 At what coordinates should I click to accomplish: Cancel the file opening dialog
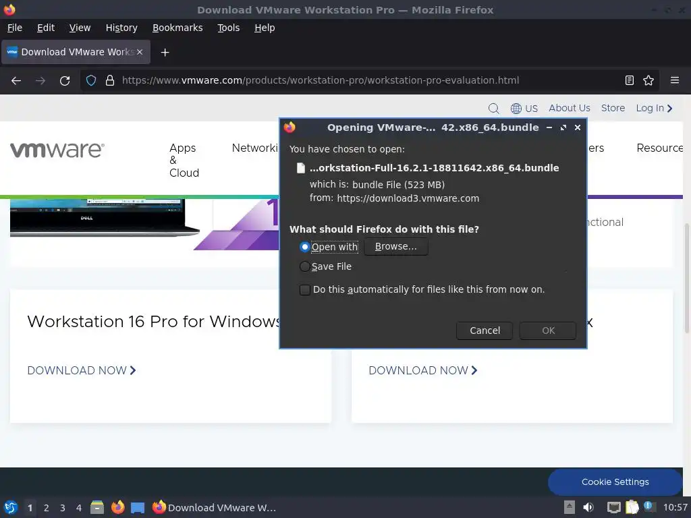tap(485, 330)
